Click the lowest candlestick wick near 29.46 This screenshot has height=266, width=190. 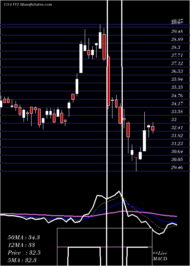(136, 164)
